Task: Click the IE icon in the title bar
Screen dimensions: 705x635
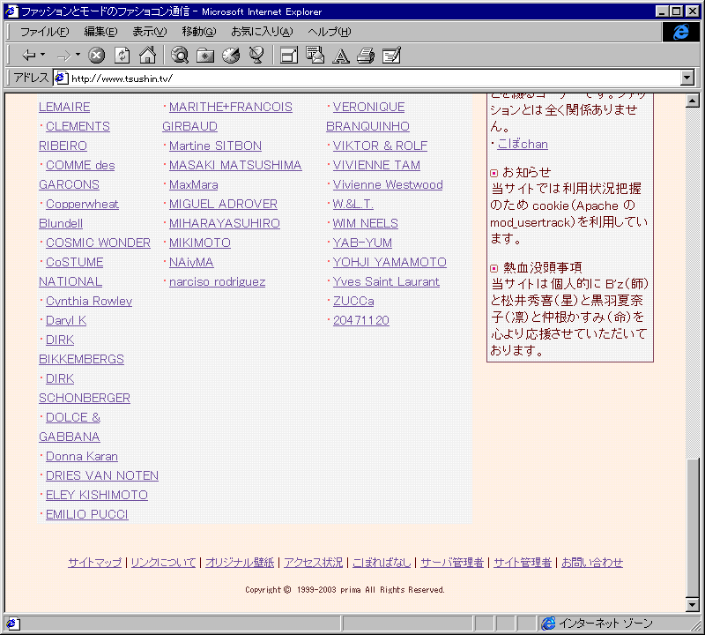Action: [11, 11]
